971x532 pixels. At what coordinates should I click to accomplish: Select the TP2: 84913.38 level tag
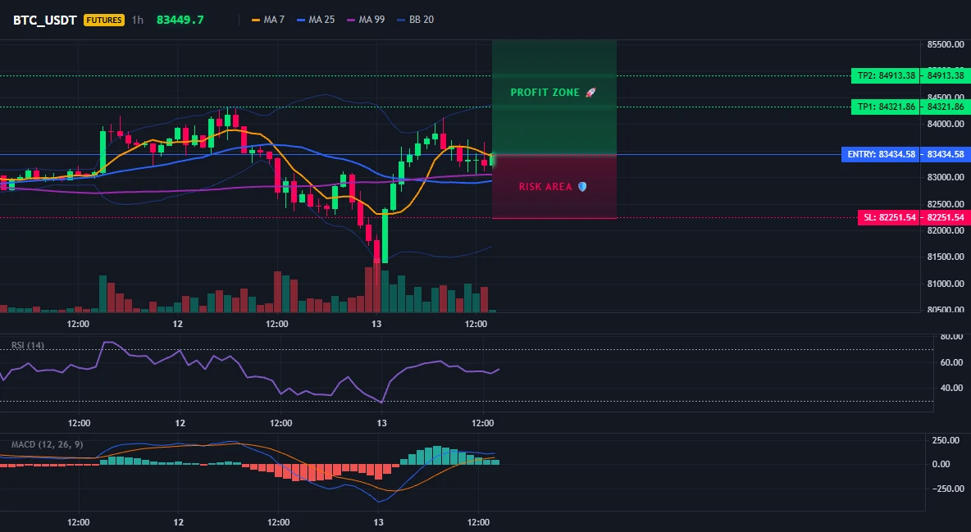coord(884,76)
